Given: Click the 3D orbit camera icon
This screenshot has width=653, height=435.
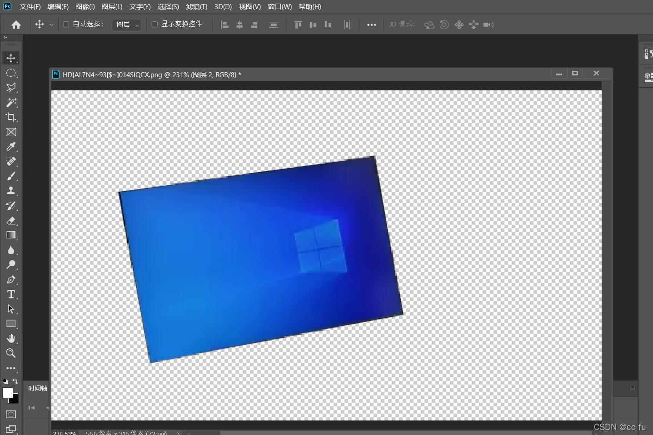Looking at the screenshot, I should (429, 25).
